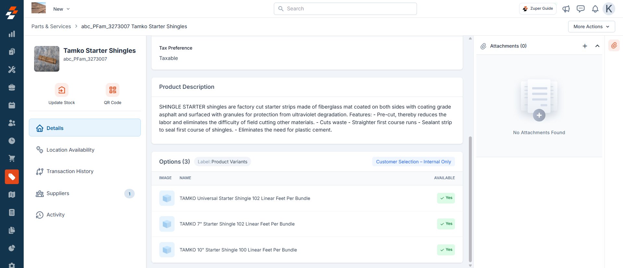This screenshot has height=268, width=623.
Task: Open the Zuper Guide button
Action: (x=538, y=9)
